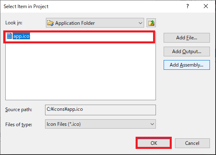Image resolution: width=216 pixels, height=155 pixels.
Task: Click the Add File... button
Action: point(187,38)
